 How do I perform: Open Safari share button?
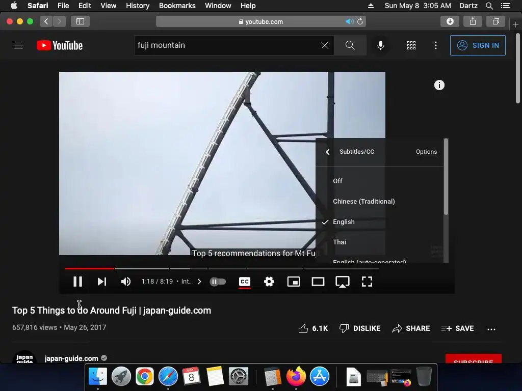[x=473, y=21]
